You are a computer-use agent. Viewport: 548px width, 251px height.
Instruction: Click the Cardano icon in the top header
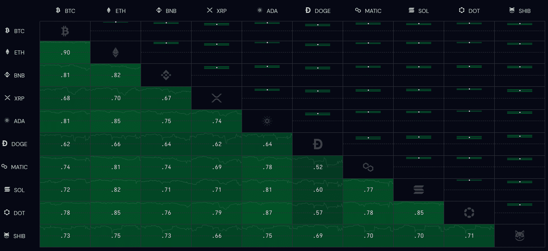259,10
